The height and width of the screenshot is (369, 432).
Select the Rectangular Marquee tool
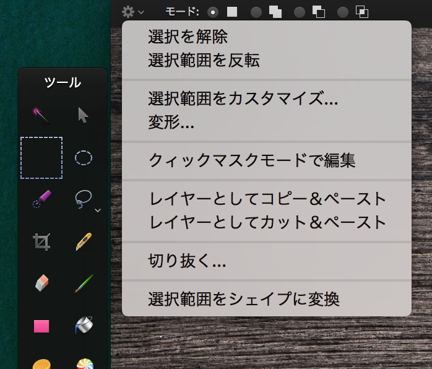(41, 157)
